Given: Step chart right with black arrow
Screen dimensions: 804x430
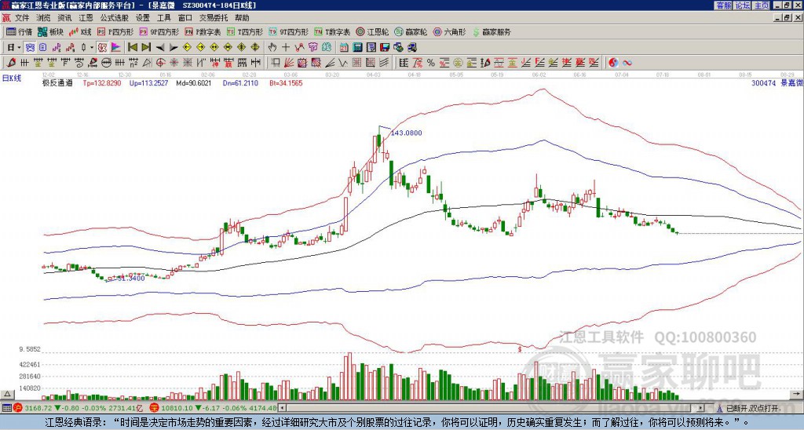Looking at the screenshot, I should pos(174,48).
